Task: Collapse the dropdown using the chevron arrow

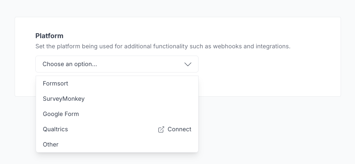Action: pyautogui.click(x=188, y=64)
